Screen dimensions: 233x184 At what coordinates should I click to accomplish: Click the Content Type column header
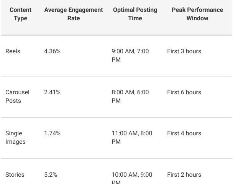point(20,14)
